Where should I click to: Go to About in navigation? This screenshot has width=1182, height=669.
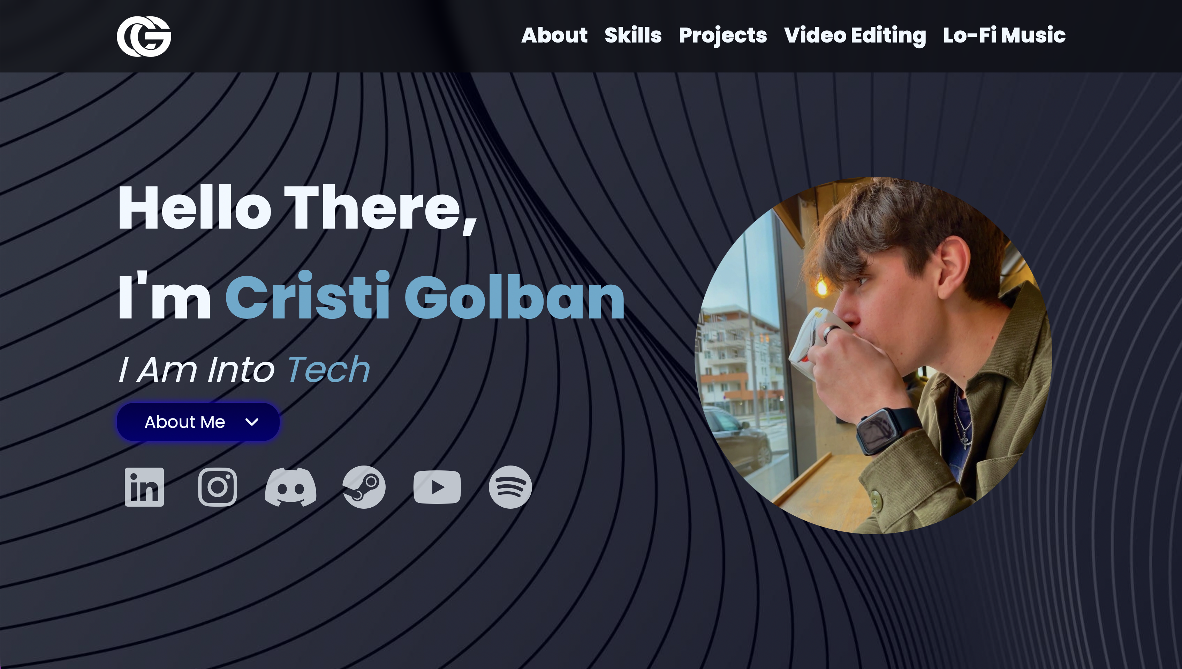click(x=554, y=36)
